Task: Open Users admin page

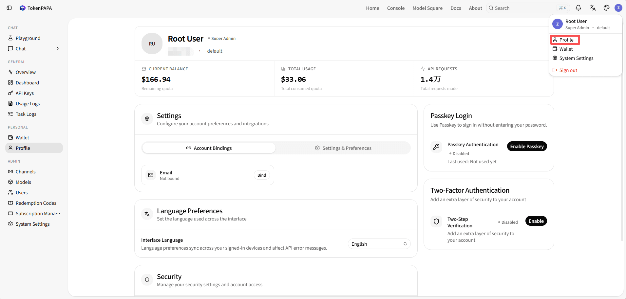Action: (x=34, y=193)
